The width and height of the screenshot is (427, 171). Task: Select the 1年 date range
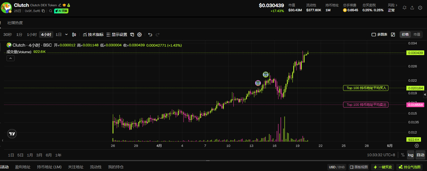[58, 155]
